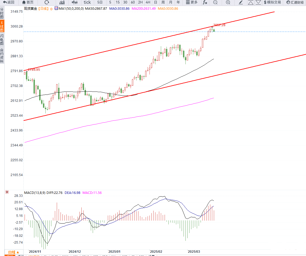
Task: Click the MA1 indicator icon beside title
Action: pos(56,8)
